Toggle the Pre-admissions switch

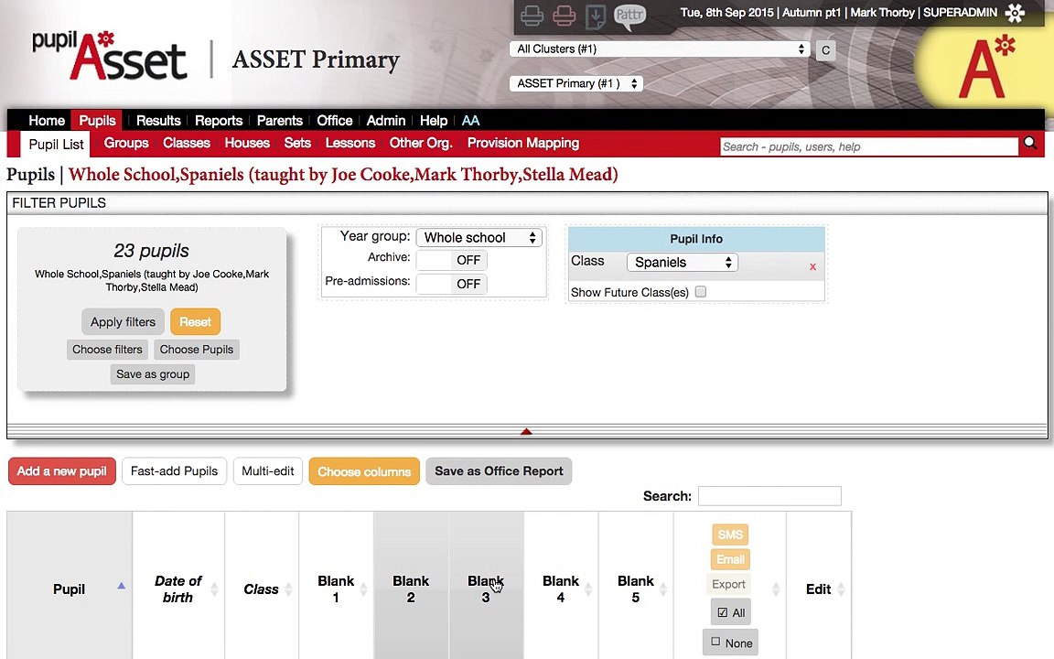coord(452,284)
